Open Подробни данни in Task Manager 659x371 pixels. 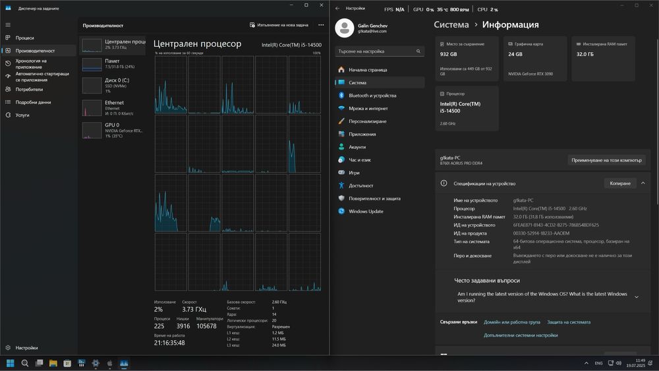[39, 102]
